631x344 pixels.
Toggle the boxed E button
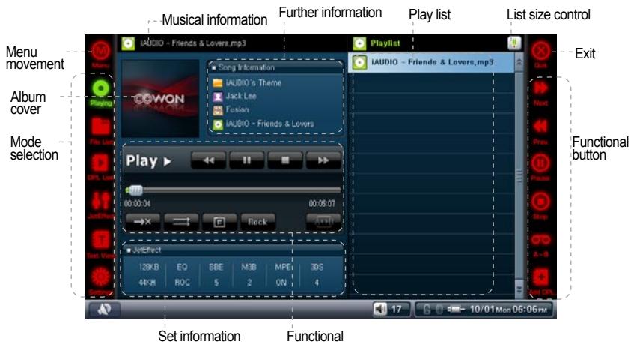(x=219, y=222)
